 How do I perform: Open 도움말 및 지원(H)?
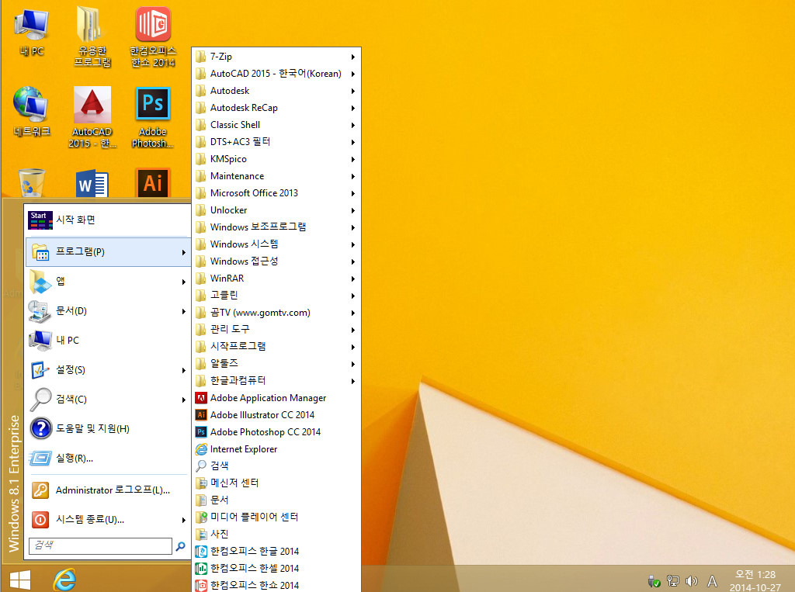pyautogui.click(x=108, y=429)
